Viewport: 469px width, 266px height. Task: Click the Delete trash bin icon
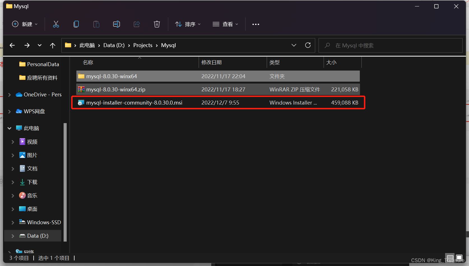pos(157,24)
